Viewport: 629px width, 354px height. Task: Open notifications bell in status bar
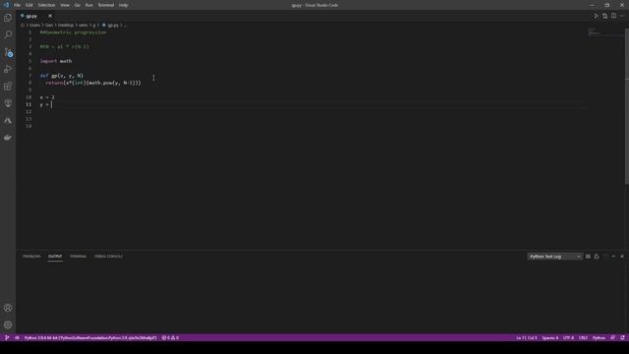tap(622, 338)
